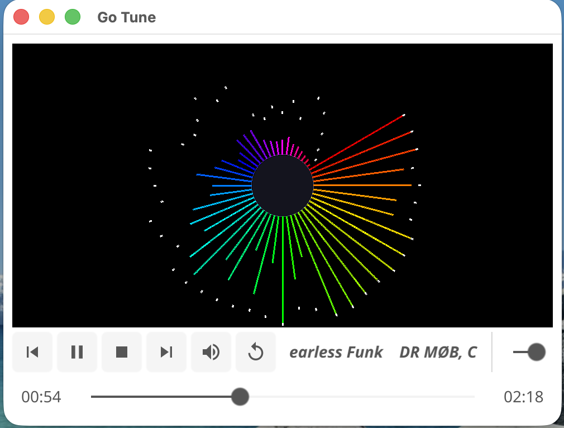Image resolution: width=564 pixels, height=428 pixels.
Task: Click the speaker icon to adjust sound
Action: coord(211,352)
